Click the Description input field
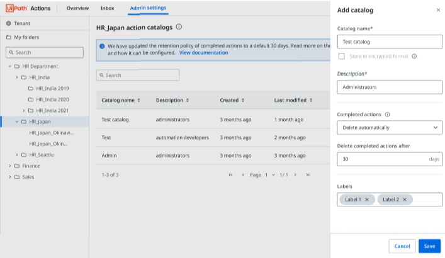Image resolution: width=445 pixels, height=258 pixels. click(390, 87)
